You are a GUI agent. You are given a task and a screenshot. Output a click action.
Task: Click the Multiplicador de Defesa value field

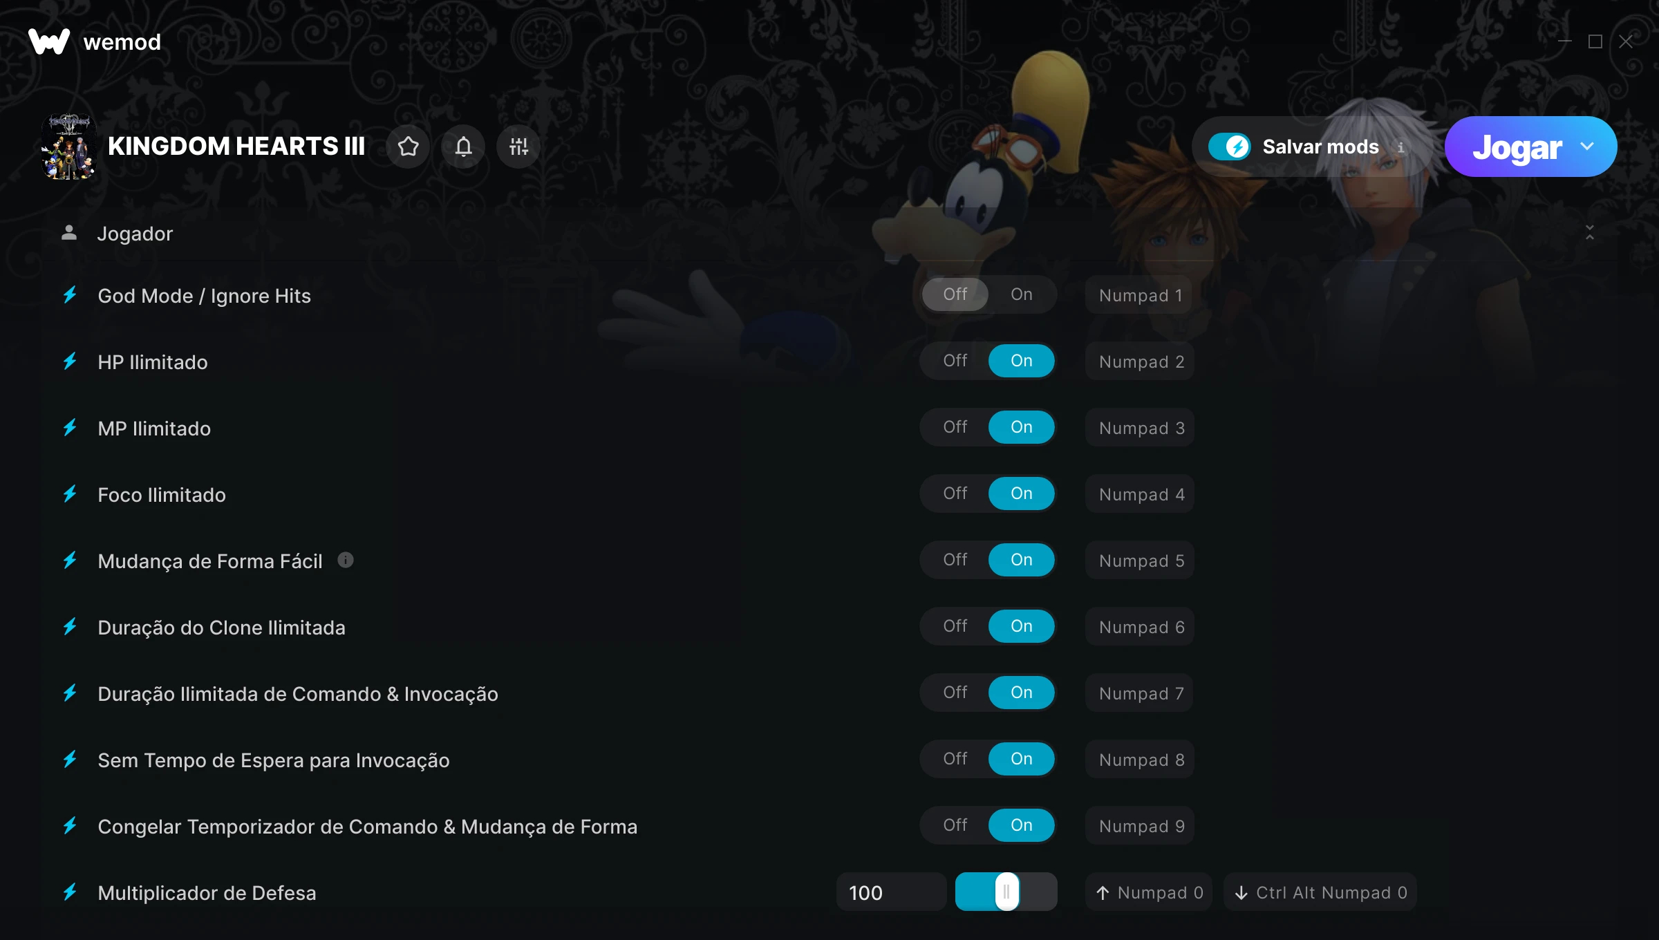coord(891,892)
